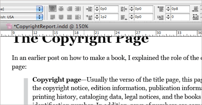Select the Align Right paragraph button
Image resolution: width=202 pixels, height=105 pixels.
coord(69,9)
